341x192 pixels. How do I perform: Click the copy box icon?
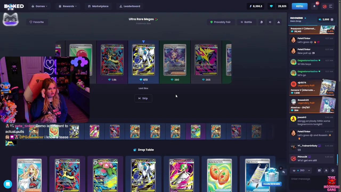(x=261, y=22)
